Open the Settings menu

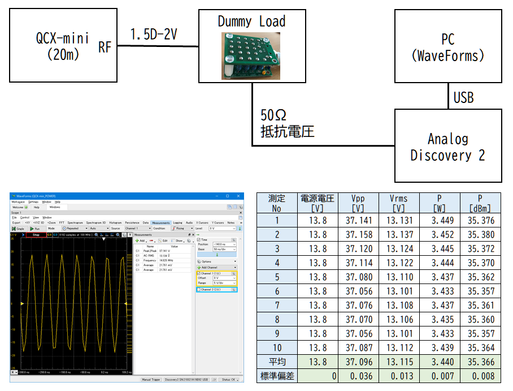(33, 202)
